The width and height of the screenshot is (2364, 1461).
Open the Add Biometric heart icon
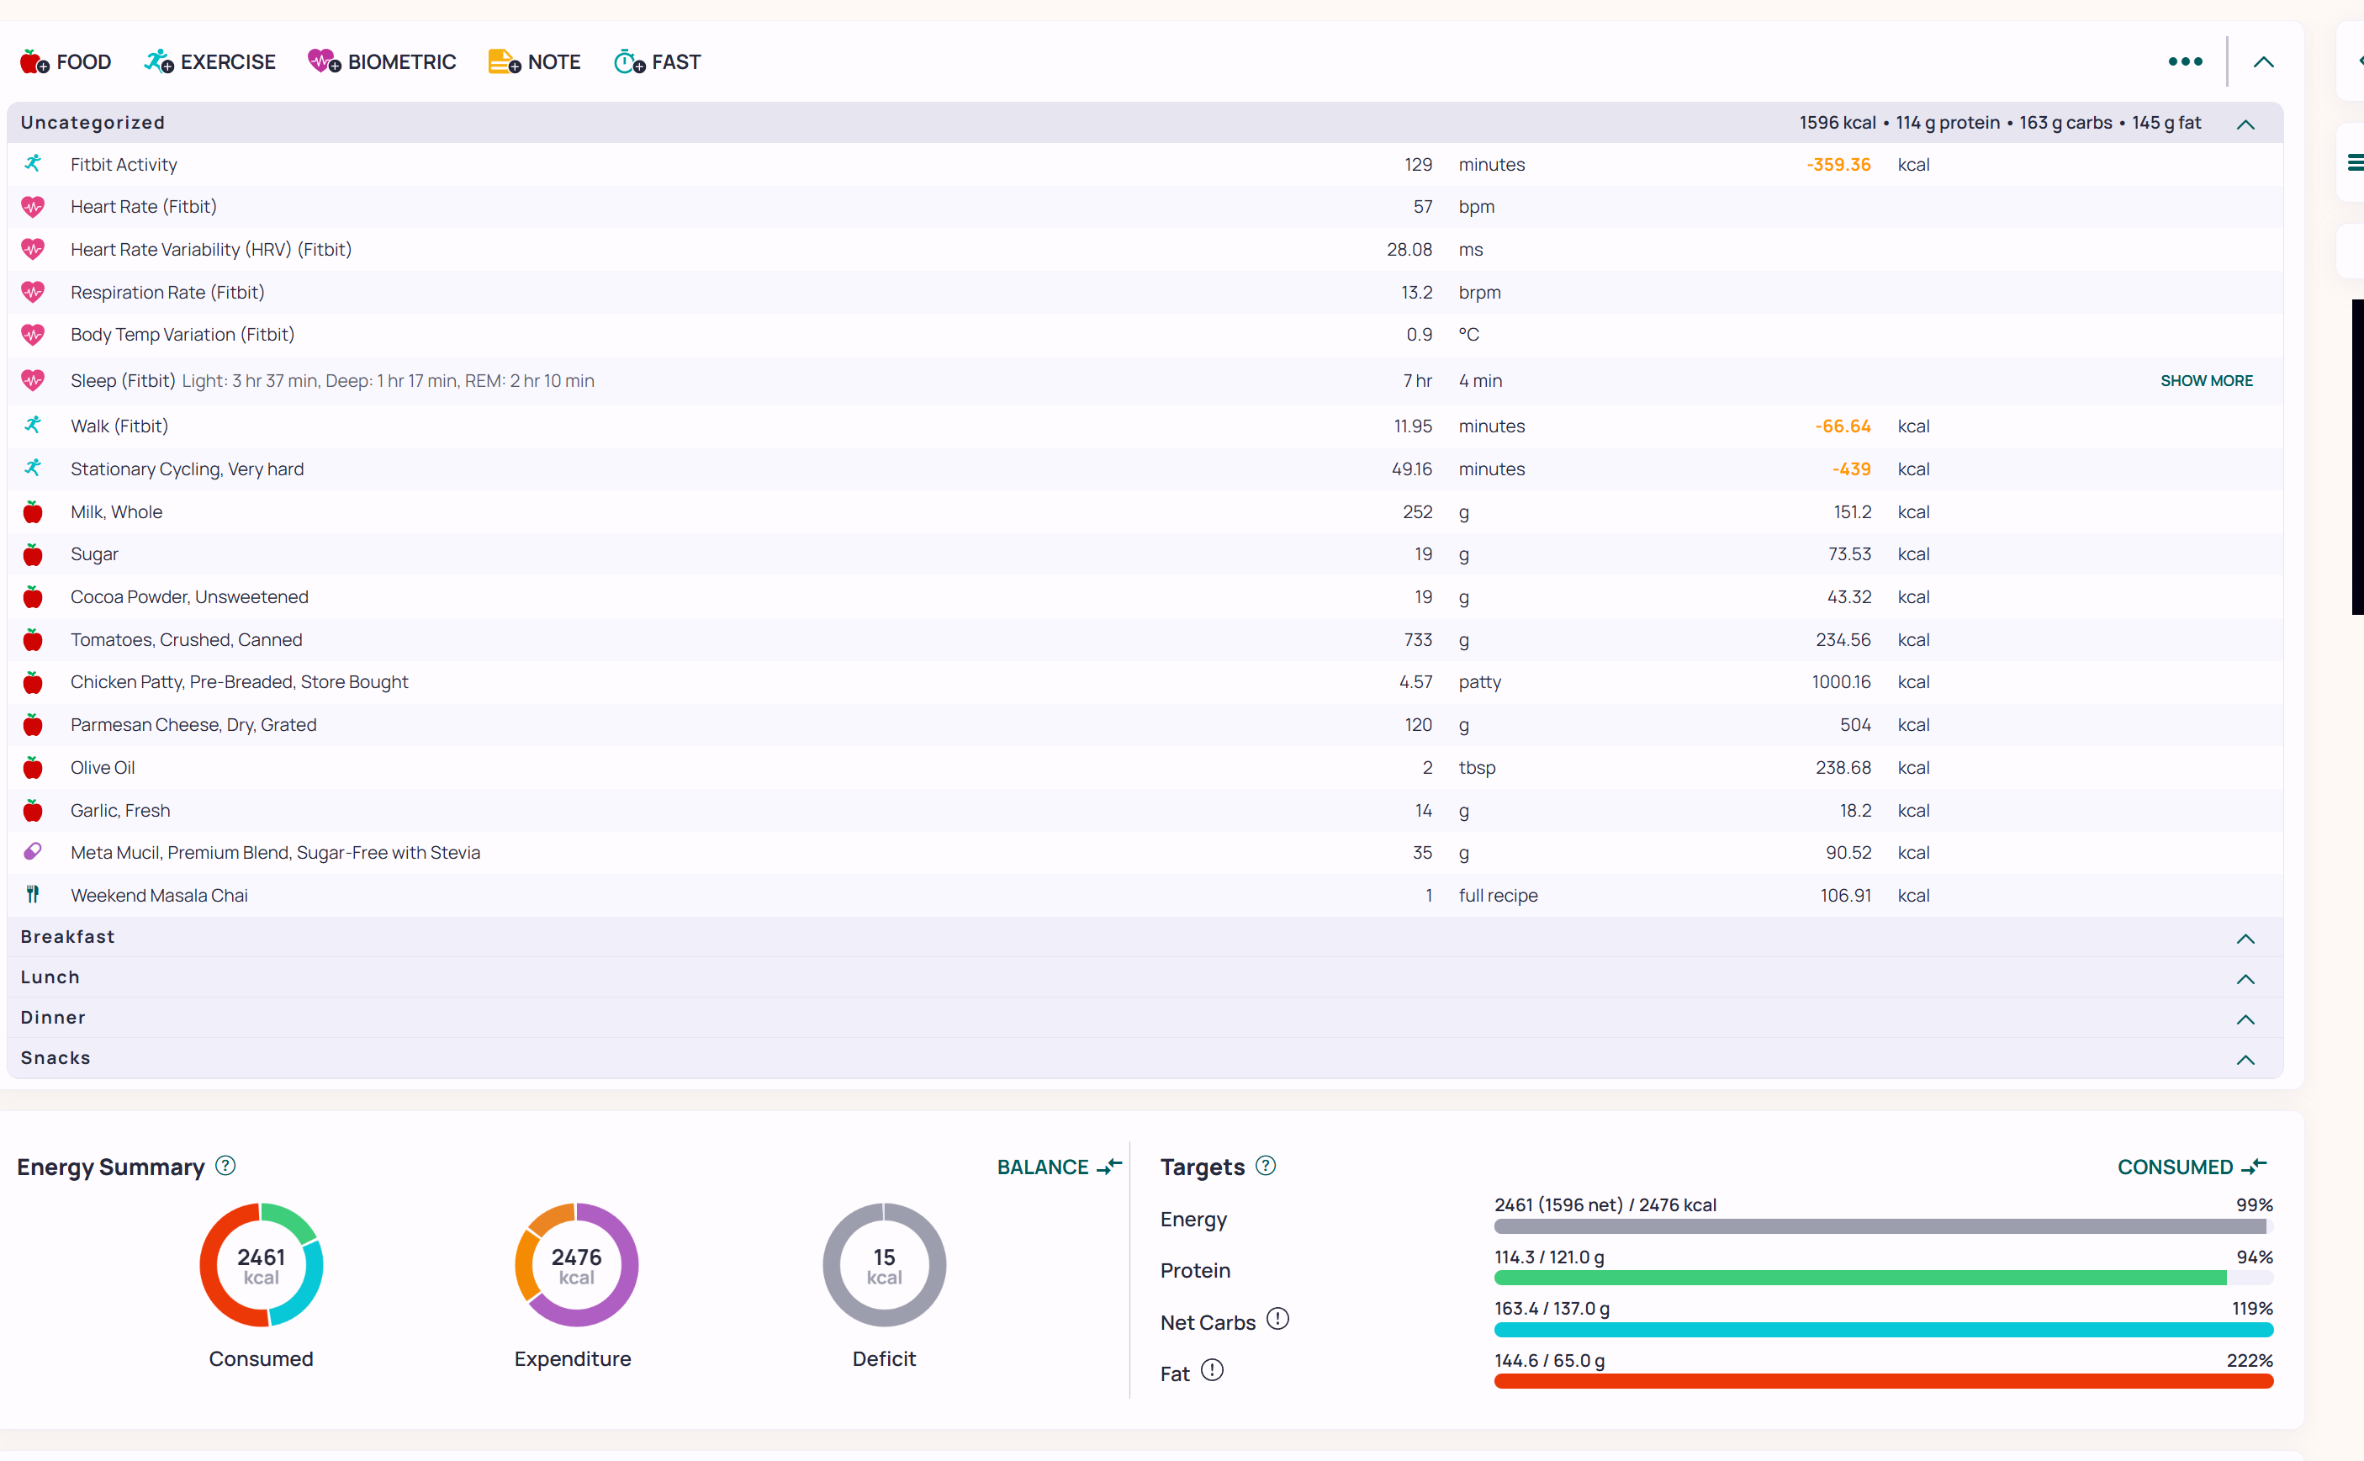324,62
